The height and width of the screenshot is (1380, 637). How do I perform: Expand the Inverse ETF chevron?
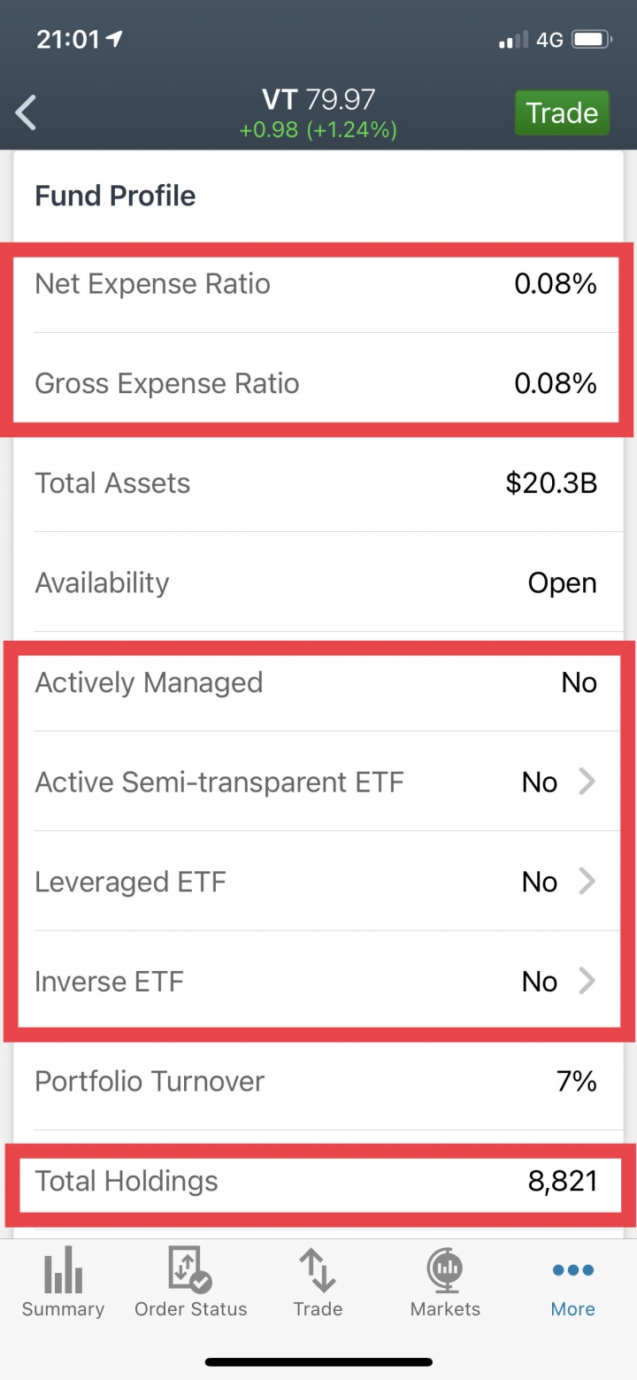(x=587, y=982)
